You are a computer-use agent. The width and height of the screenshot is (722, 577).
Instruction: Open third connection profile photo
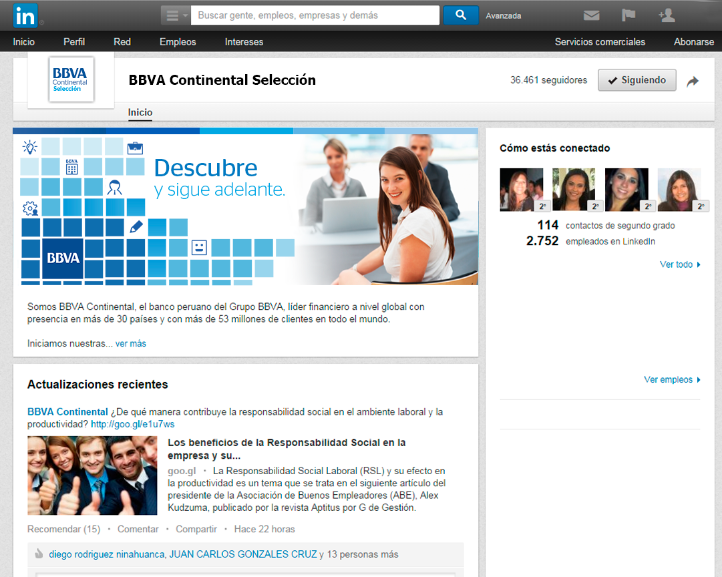626,190
